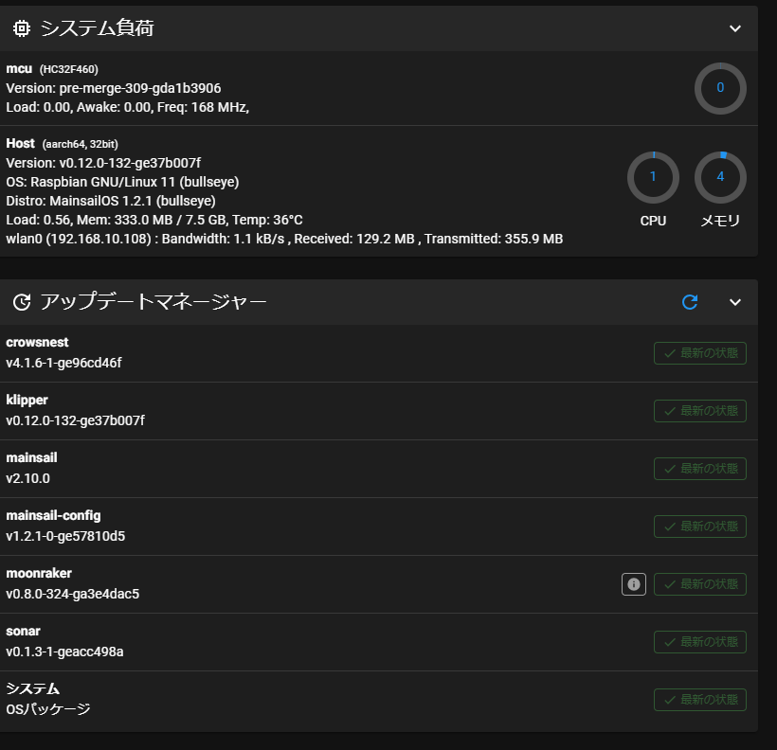Click the moonraker name label
This screenshot has height=750, width=777.
point(39,573)
